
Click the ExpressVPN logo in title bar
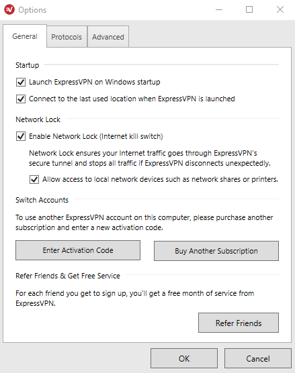coord(9,9)
